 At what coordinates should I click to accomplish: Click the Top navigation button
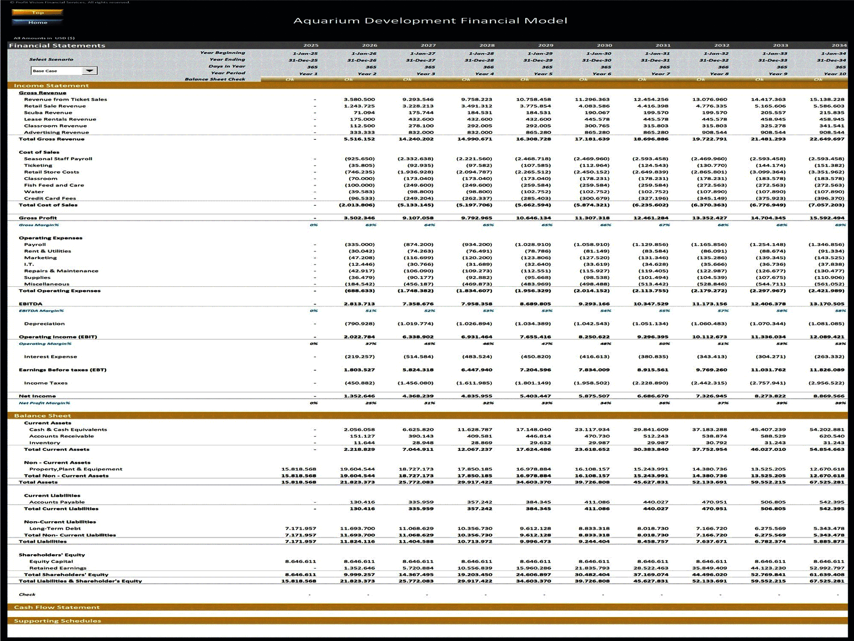point(37,12)
